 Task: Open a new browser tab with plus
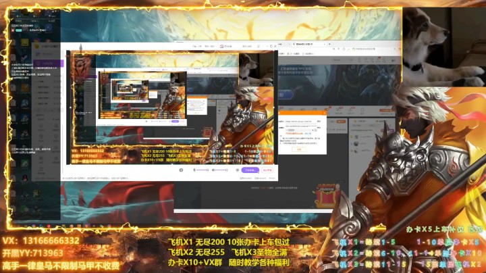[329, 44]
